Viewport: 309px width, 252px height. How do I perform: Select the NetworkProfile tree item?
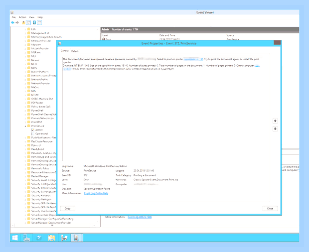39,80
